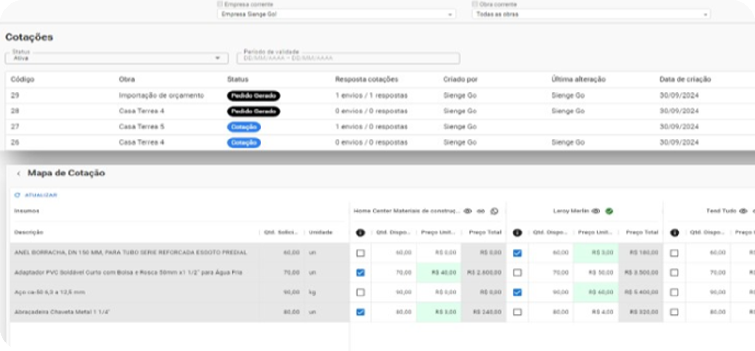Select Aço ca-50 insumo description
Screen dimensions: 755x351
(x=49, y=292)
